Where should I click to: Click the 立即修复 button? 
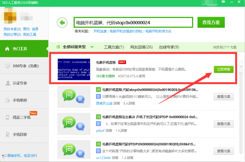click(224, 70)
